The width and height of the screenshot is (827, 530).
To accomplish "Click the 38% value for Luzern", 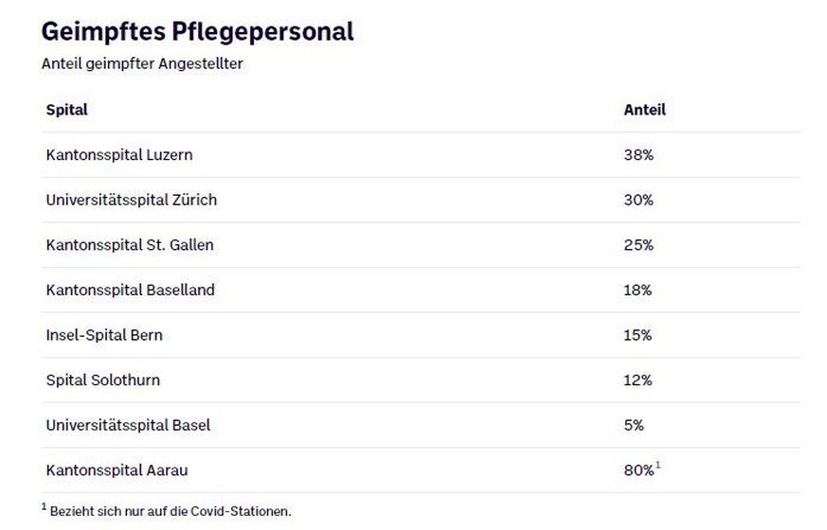I will click(x=638, y=154).
